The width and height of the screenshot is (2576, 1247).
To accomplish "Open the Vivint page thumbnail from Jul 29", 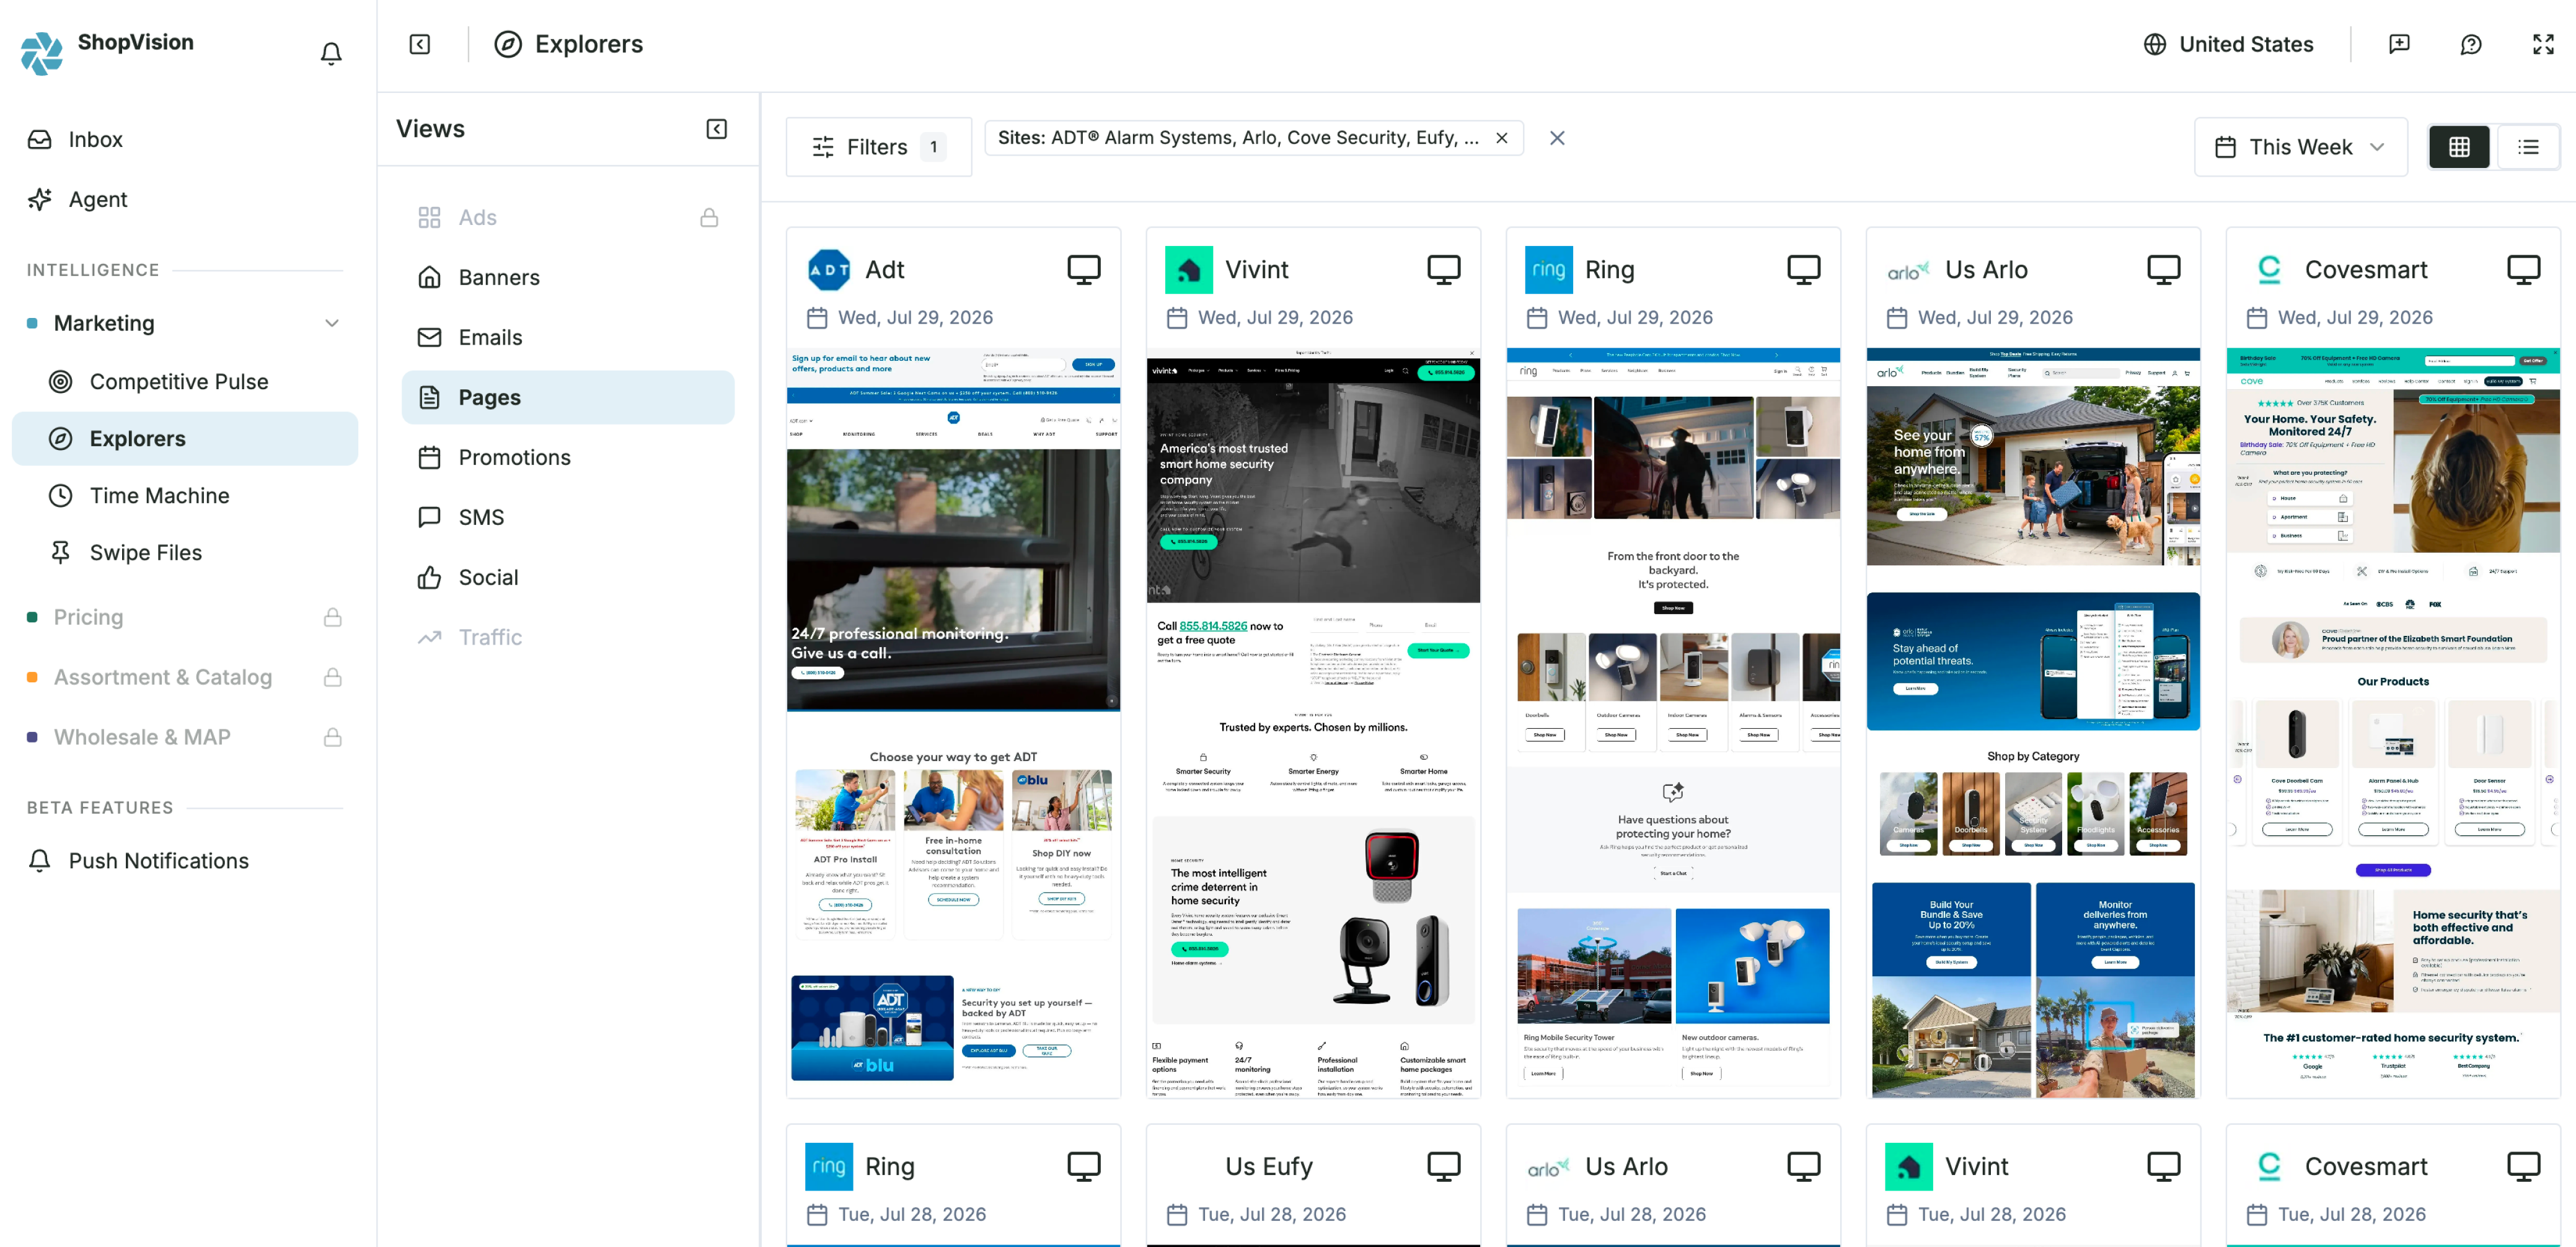I will coord(1313,722).
